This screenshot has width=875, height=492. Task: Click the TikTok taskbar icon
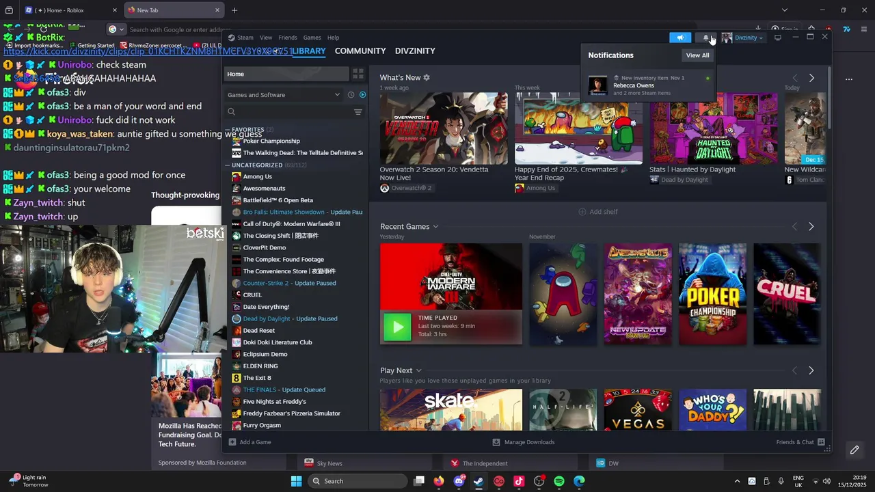pyautogui.click(x=519, y=481)
